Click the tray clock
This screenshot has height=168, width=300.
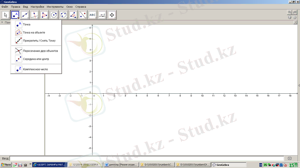294,165
